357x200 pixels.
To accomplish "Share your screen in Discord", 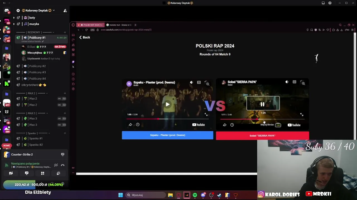I will pyautogui.click(x=27, y=173).
